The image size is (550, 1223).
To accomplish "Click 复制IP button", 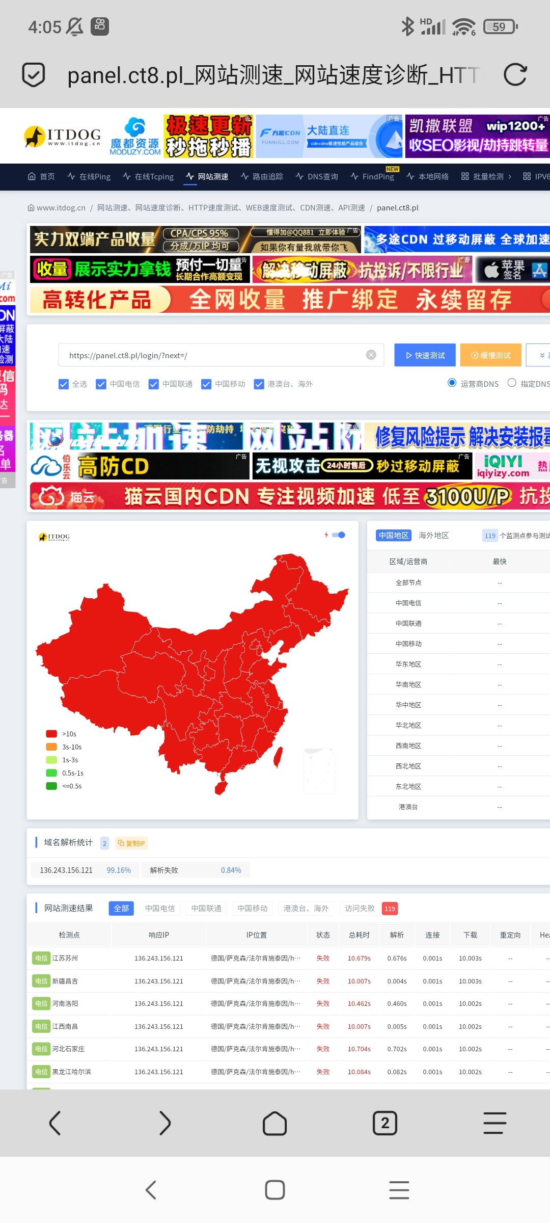I will point(131,843).
